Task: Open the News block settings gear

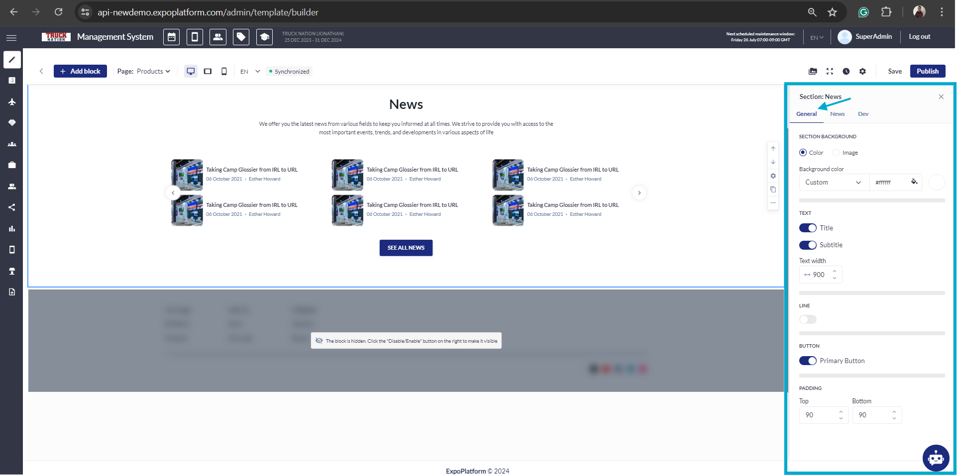Action: (773, 176)
